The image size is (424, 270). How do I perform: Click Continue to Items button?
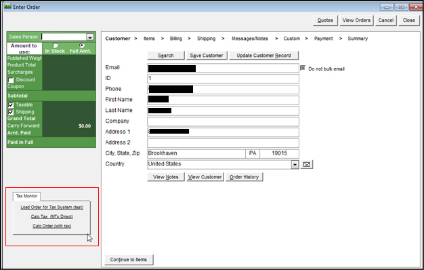pos(129,260)
